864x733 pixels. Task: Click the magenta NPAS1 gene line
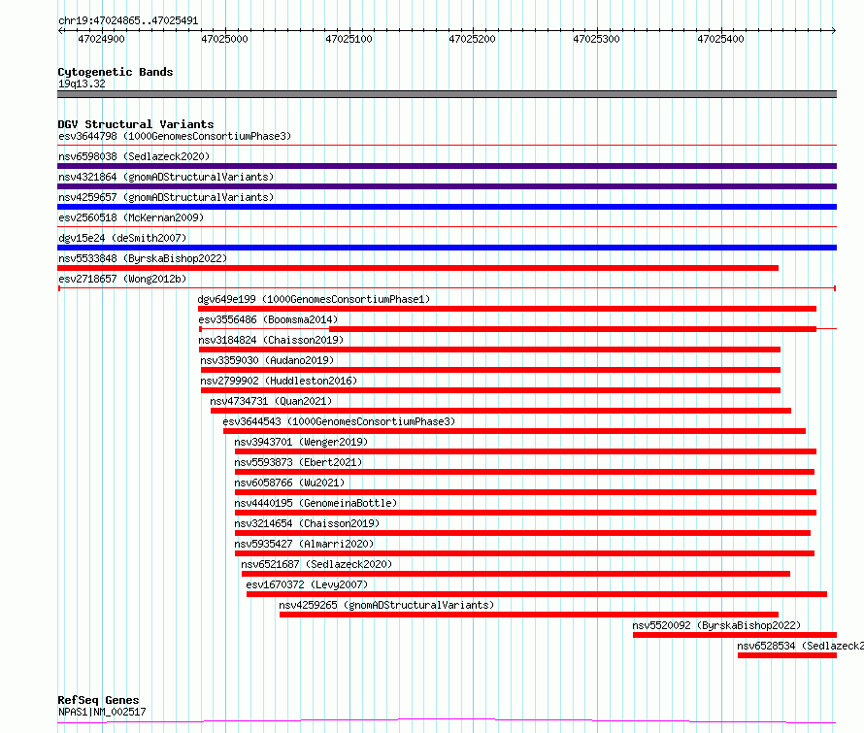447,721
